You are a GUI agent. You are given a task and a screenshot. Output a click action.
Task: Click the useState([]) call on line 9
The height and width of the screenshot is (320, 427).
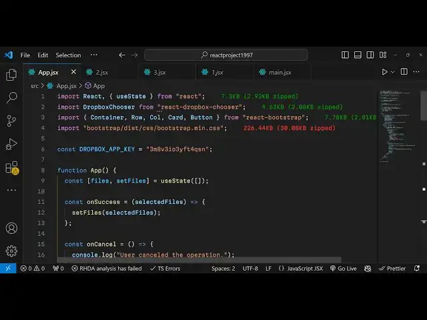tap(183, 181)
